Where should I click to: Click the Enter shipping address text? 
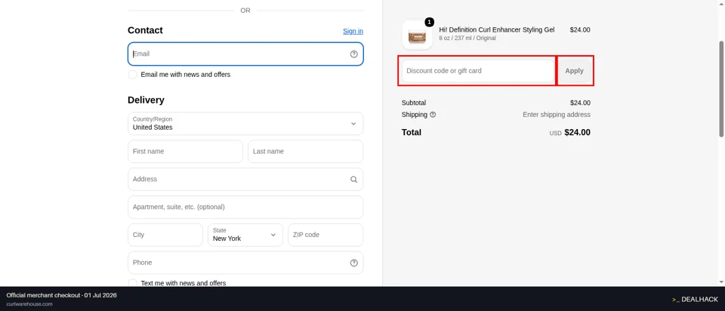[x=557, y=115]
